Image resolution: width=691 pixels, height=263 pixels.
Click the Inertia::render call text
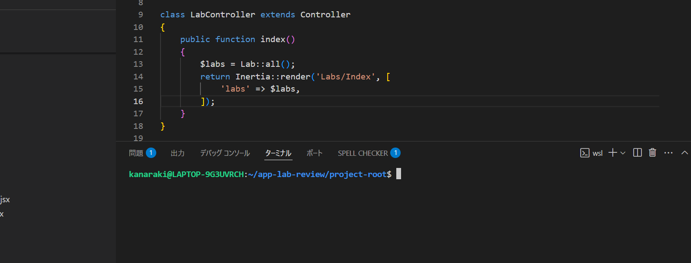click(273, 76)
